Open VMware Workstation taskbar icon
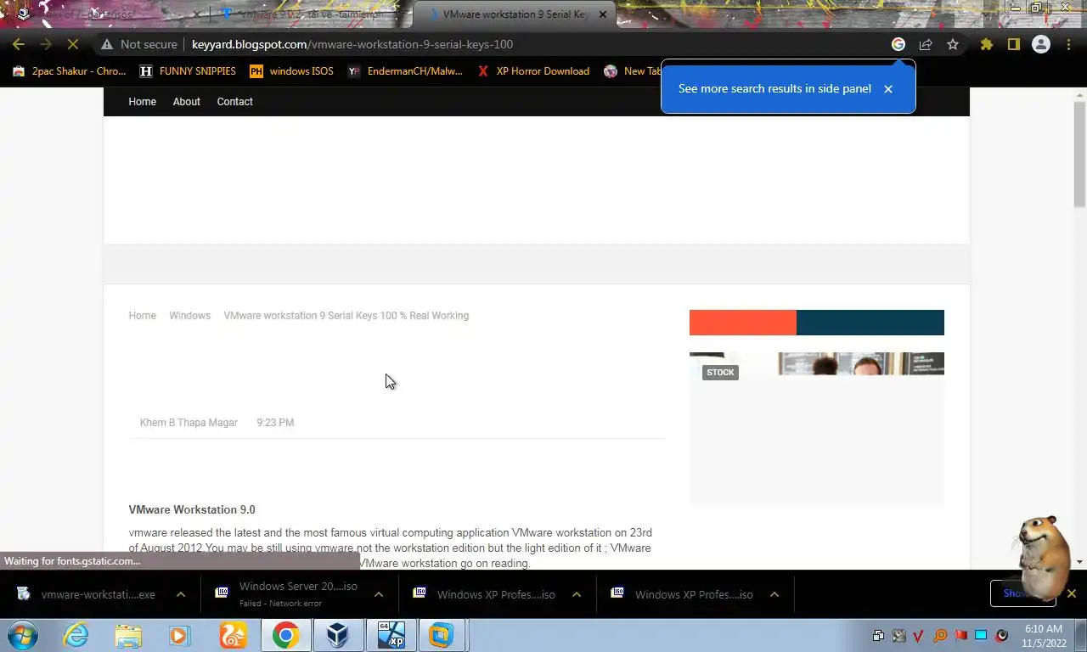1087x652 pixels. pos(441,635)
